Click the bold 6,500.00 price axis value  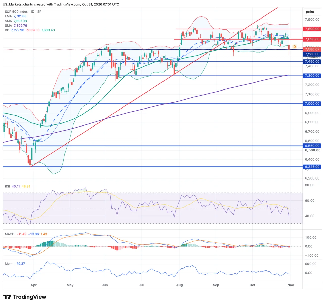point(313,150)
